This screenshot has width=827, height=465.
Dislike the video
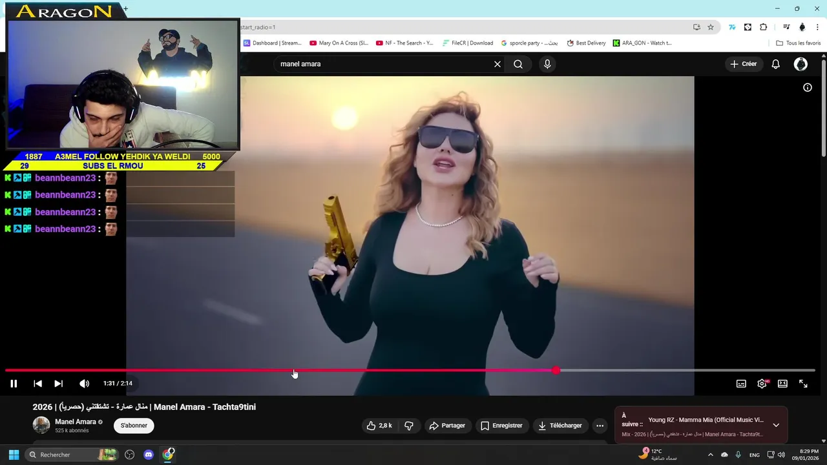point(408,426)
